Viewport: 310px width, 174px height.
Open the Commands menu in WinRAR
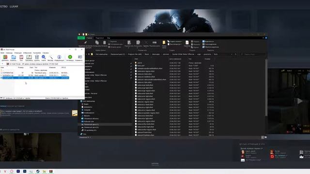(x=9, y=53)
